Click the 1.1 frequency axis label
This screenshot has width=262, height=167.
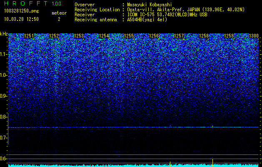3,54
